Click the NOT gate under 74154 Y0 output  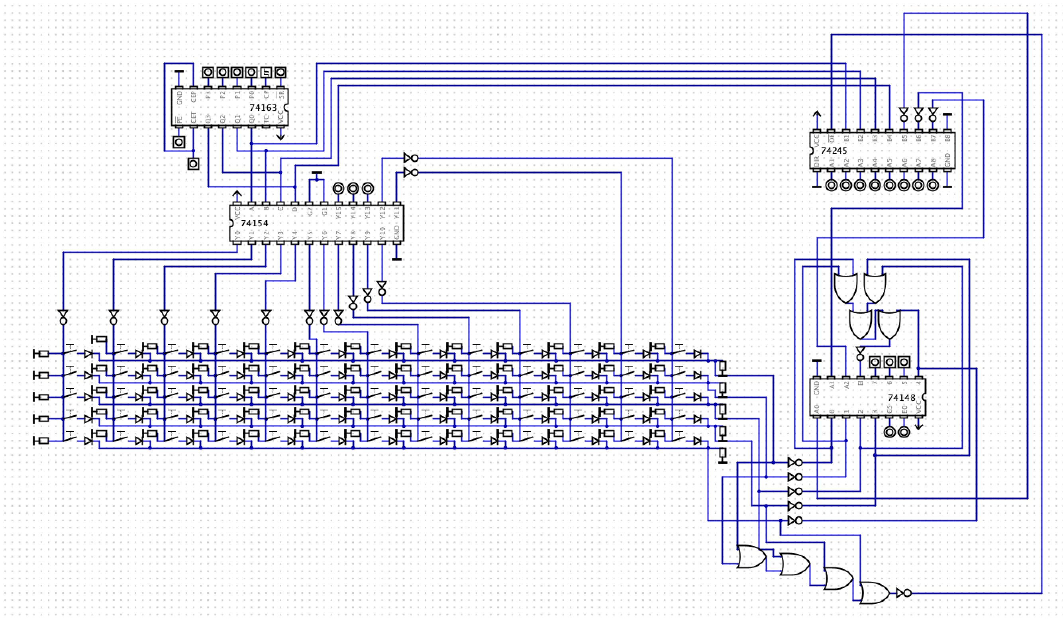(63, 317)
